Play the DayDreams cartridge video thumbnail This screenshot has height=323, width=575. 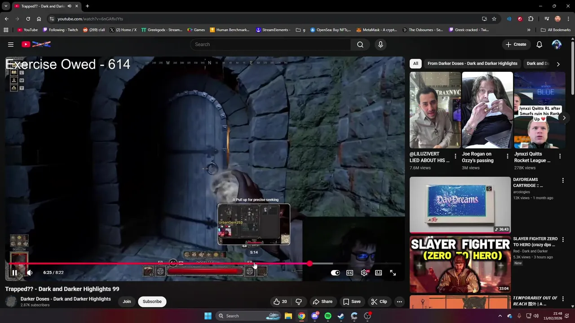point(460,205)
